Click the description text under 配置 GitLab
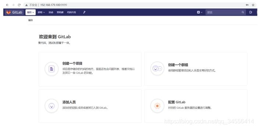This screenshot has height=135, width=258. point(190,108)
